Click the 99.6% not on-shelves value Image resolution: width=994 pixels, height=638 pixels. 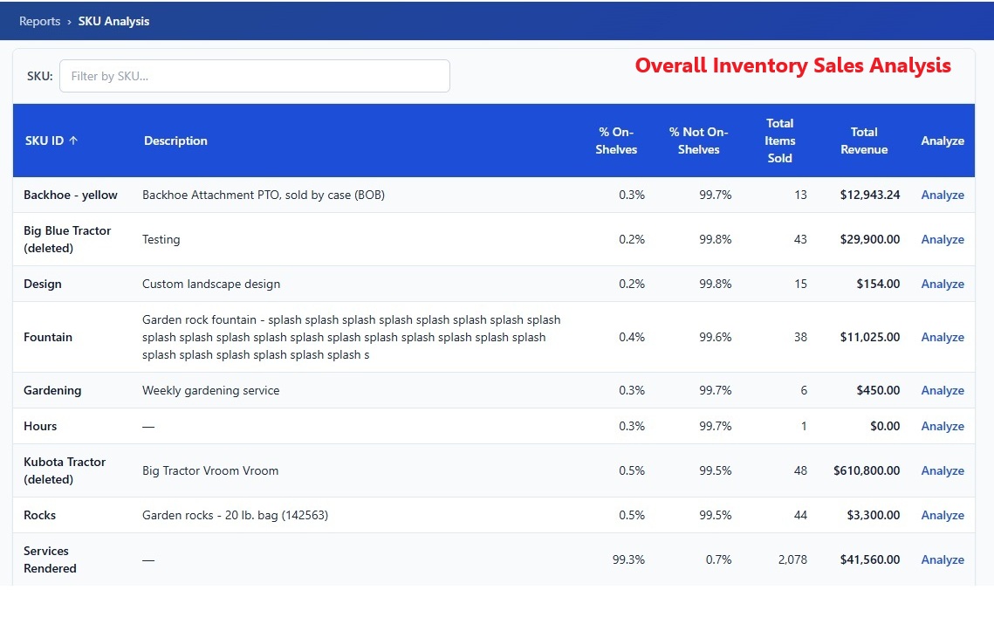pos(715,337)
